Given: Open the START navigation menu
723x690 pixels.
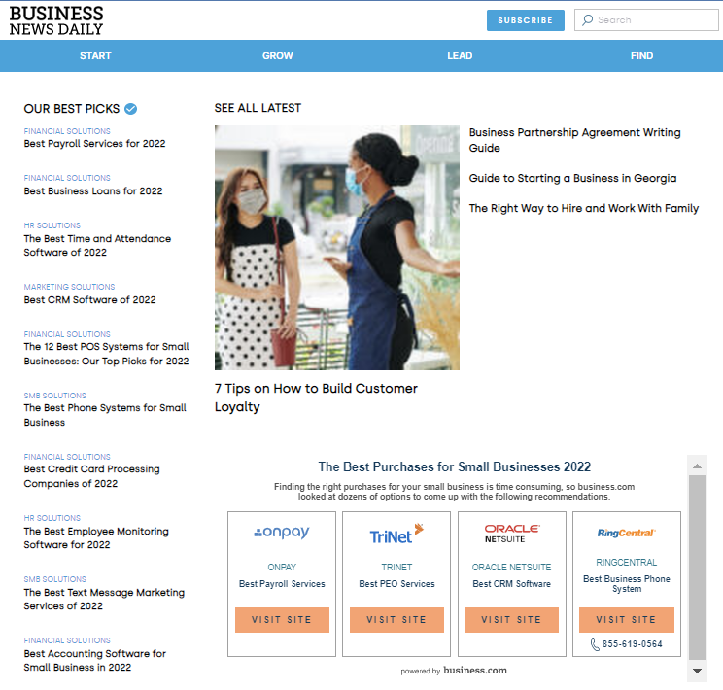Looking at the screenshot, I should click(95, 56).
